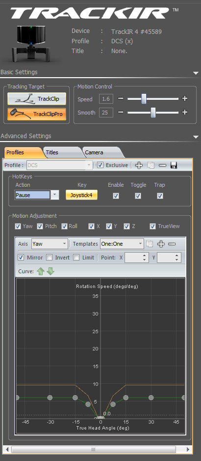Increase Speed with plus icon
The width and height of the screenshot is (201, 461).
click(x=184, y=99)
